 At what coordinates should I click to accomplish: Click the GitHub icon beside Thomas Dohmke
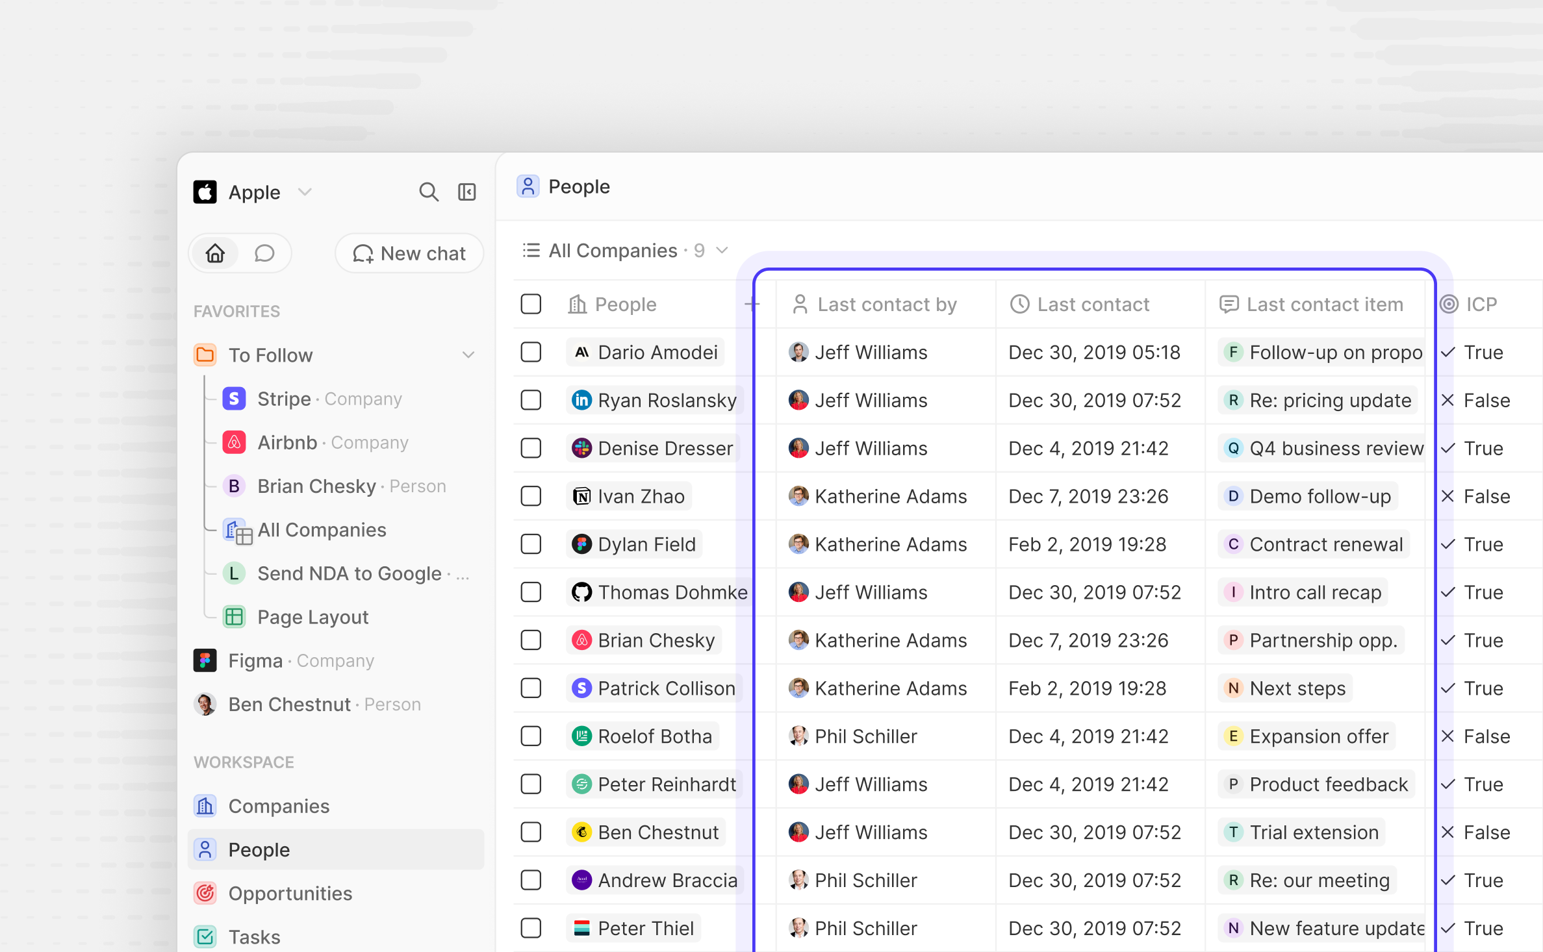coord(581,592)
